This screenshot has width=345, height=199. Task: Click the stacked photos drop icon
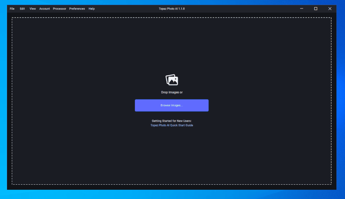[x=172, y=80]
